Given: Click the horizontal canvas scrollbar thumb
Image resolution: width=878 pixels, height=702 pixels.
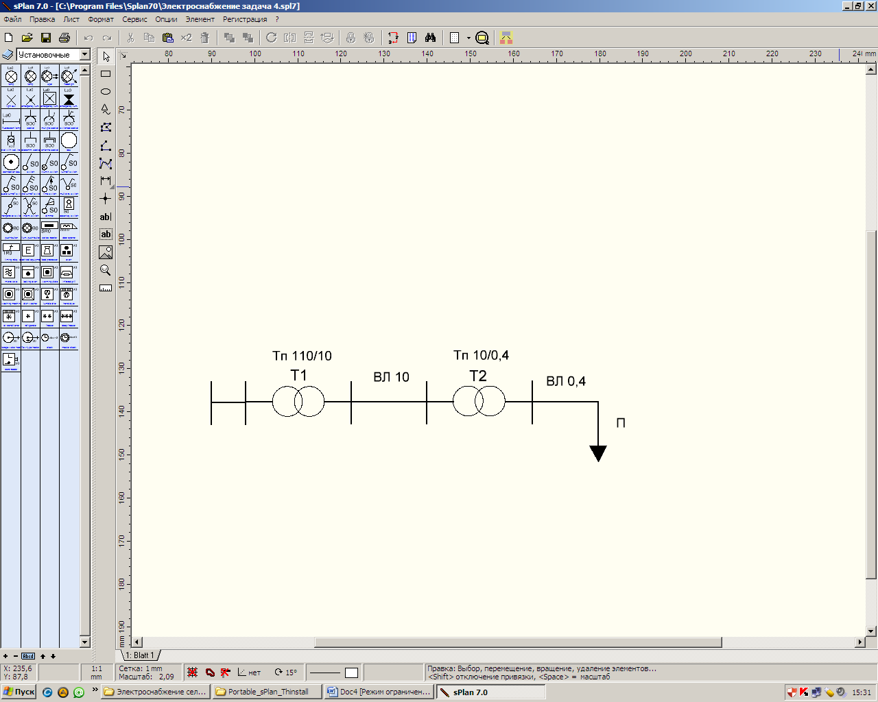Looking at the screenshot, I should coord(518,642).
